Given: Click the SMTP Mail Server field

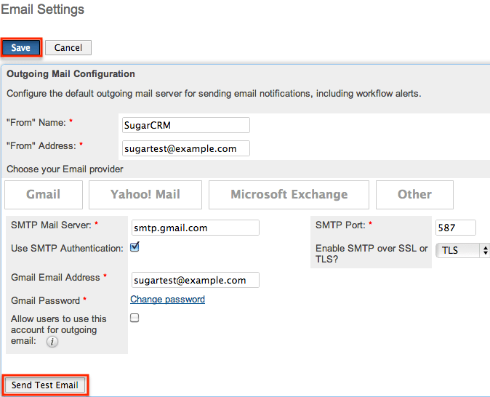Looking at the screenshot, I should [x=196, y=228].
